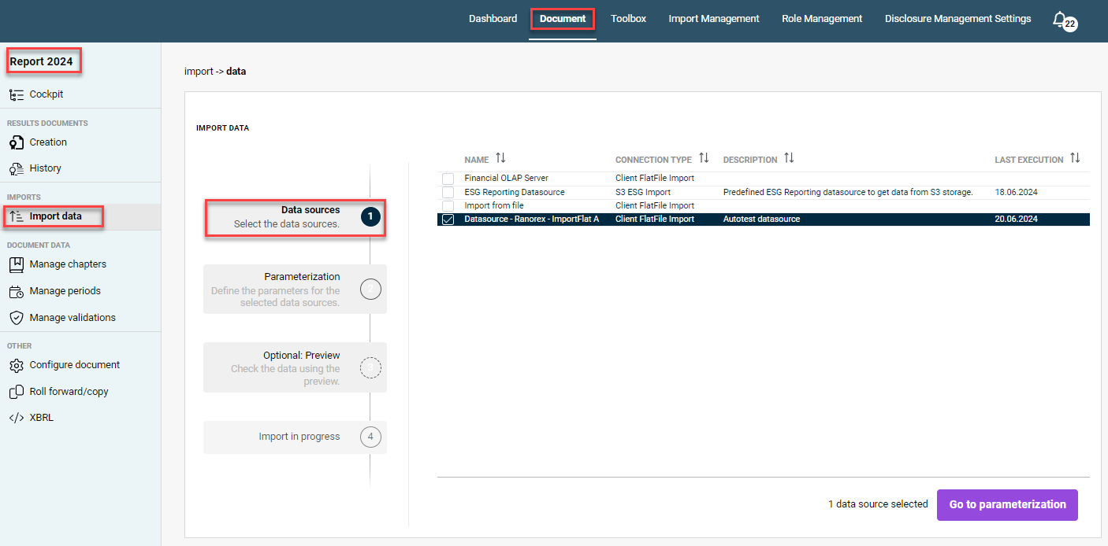
Task: Open the Import Management tab
Action: 714,19
